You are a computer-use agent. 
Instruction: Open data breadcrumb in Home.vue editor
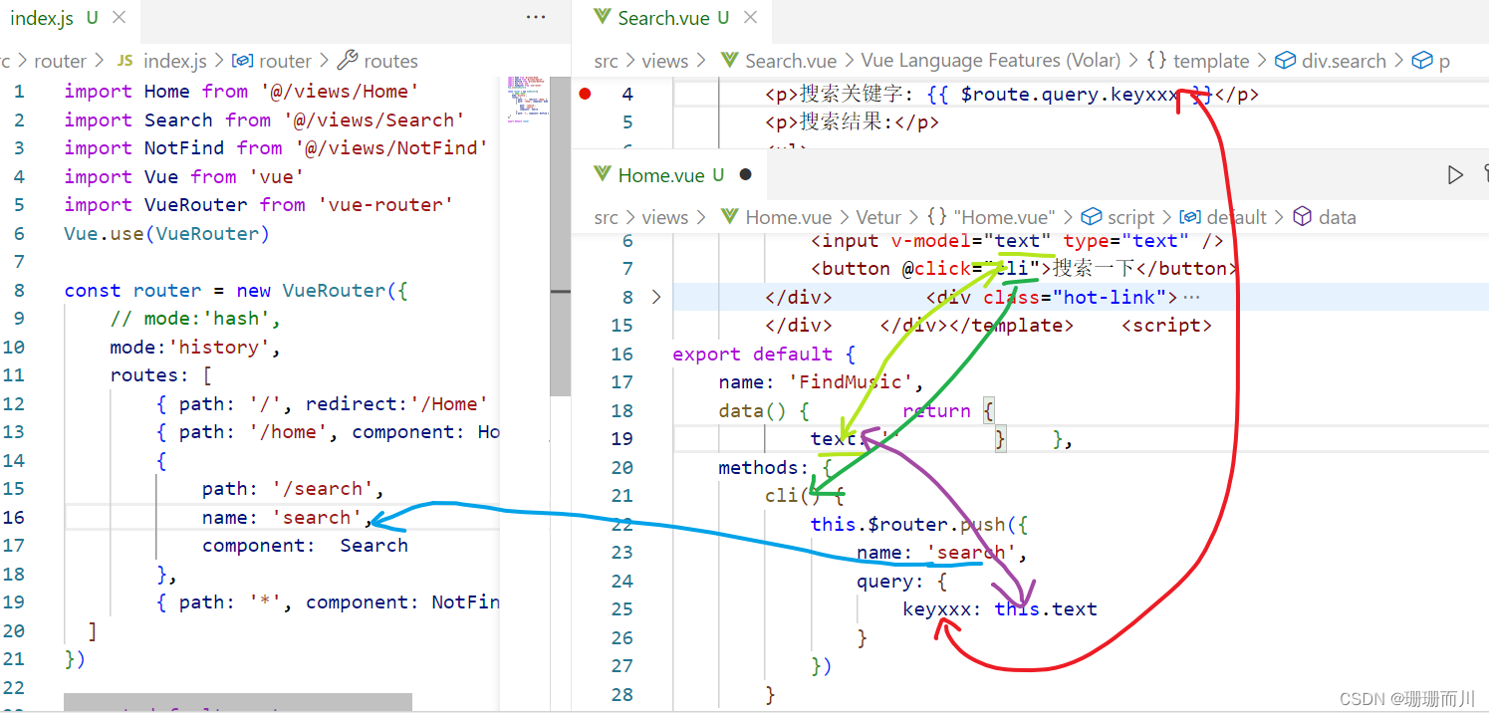tap(1338, 217)
